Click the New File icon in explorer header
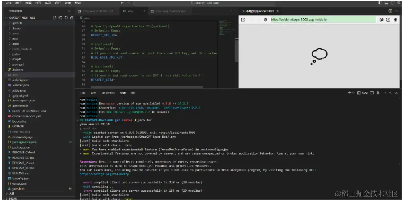The height and width of the screenshot is (201, 402). [54, 18]
